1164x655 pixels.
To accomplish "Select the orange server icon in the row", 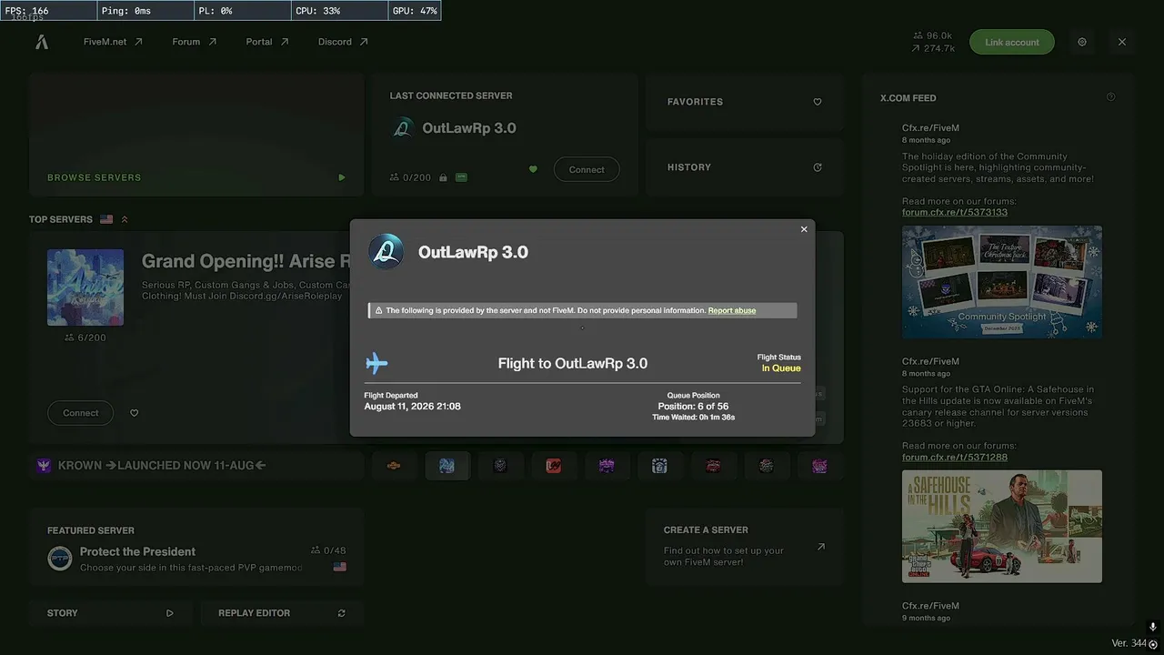I will pos(394,466).
